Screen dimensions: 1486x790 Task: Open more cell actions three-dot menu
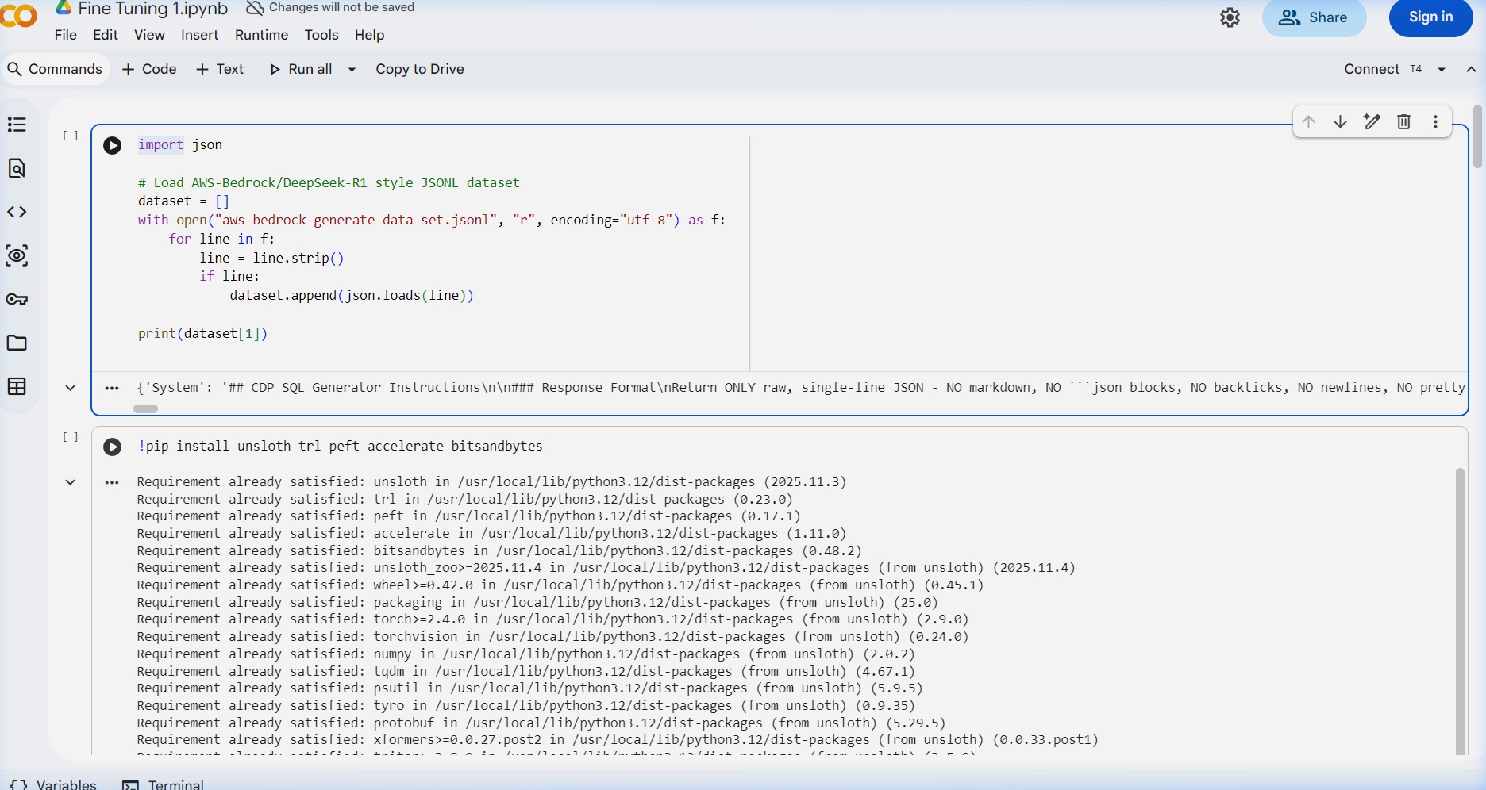(x=1435, y=121)
